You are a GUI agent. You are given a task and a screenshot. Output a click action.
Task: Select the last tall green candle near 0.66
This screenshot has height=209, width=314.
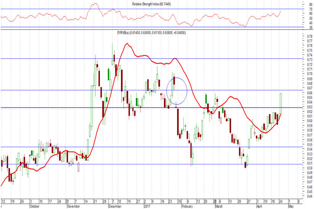pos(281,103)
